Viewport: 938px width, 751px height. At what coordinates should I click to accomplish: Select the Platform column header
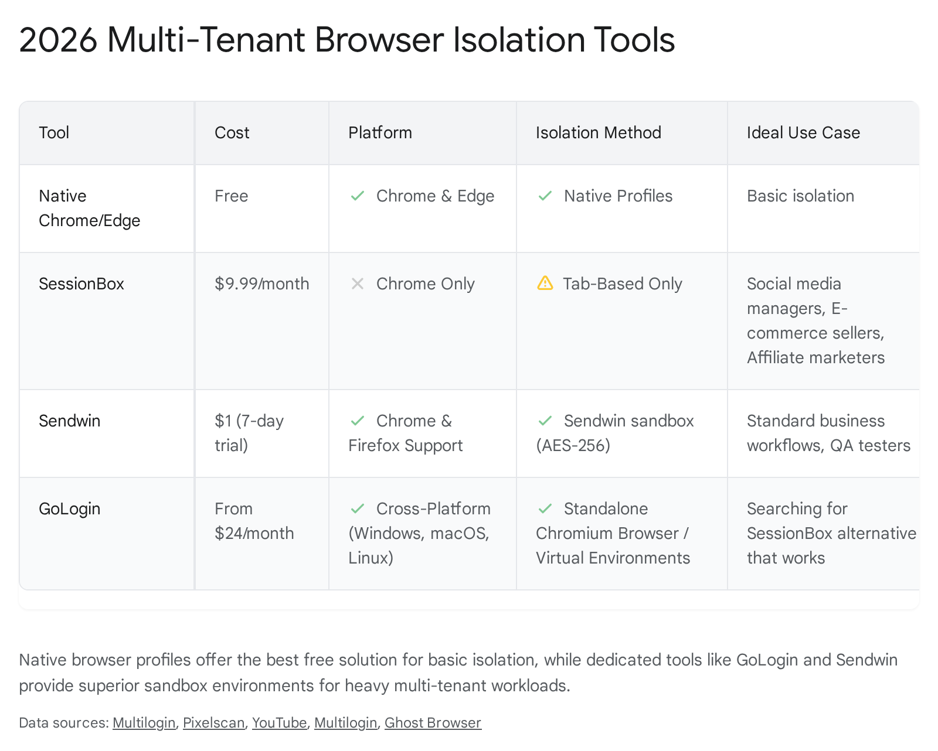(x=380, y=133)
